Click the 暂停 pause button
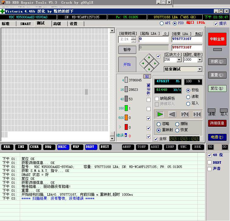 click(x=127, y=49)
